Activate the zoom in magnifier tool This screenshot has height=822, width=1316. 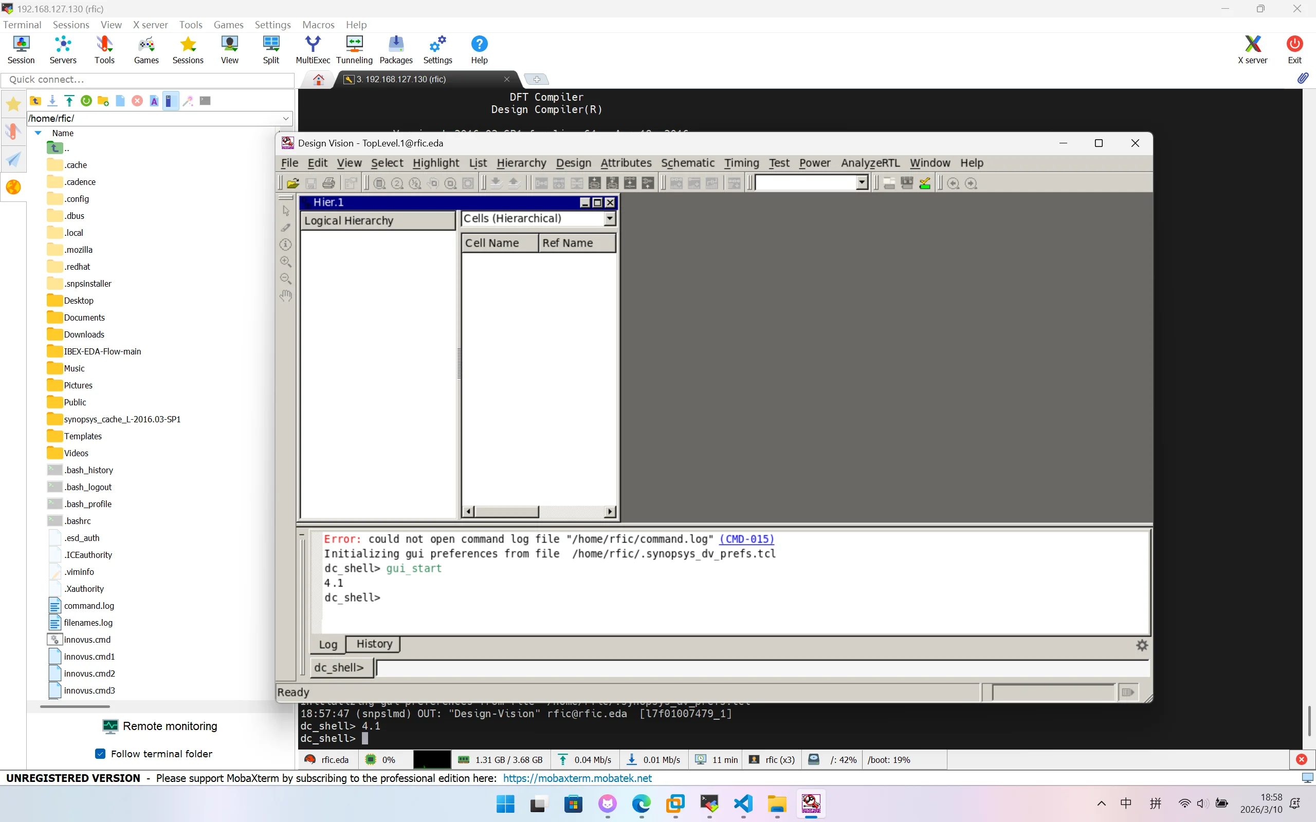coord(286,261)
